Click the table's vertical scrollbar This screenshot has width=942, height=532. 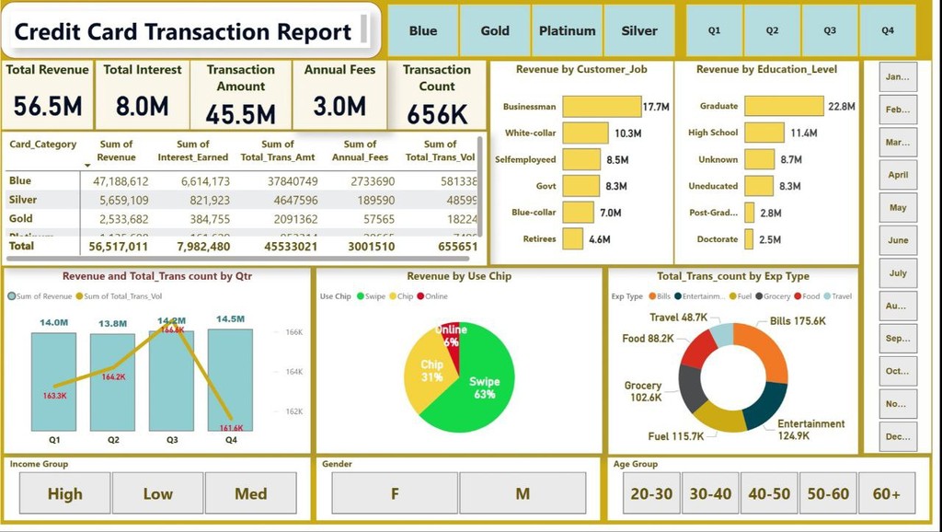(479, 186)
